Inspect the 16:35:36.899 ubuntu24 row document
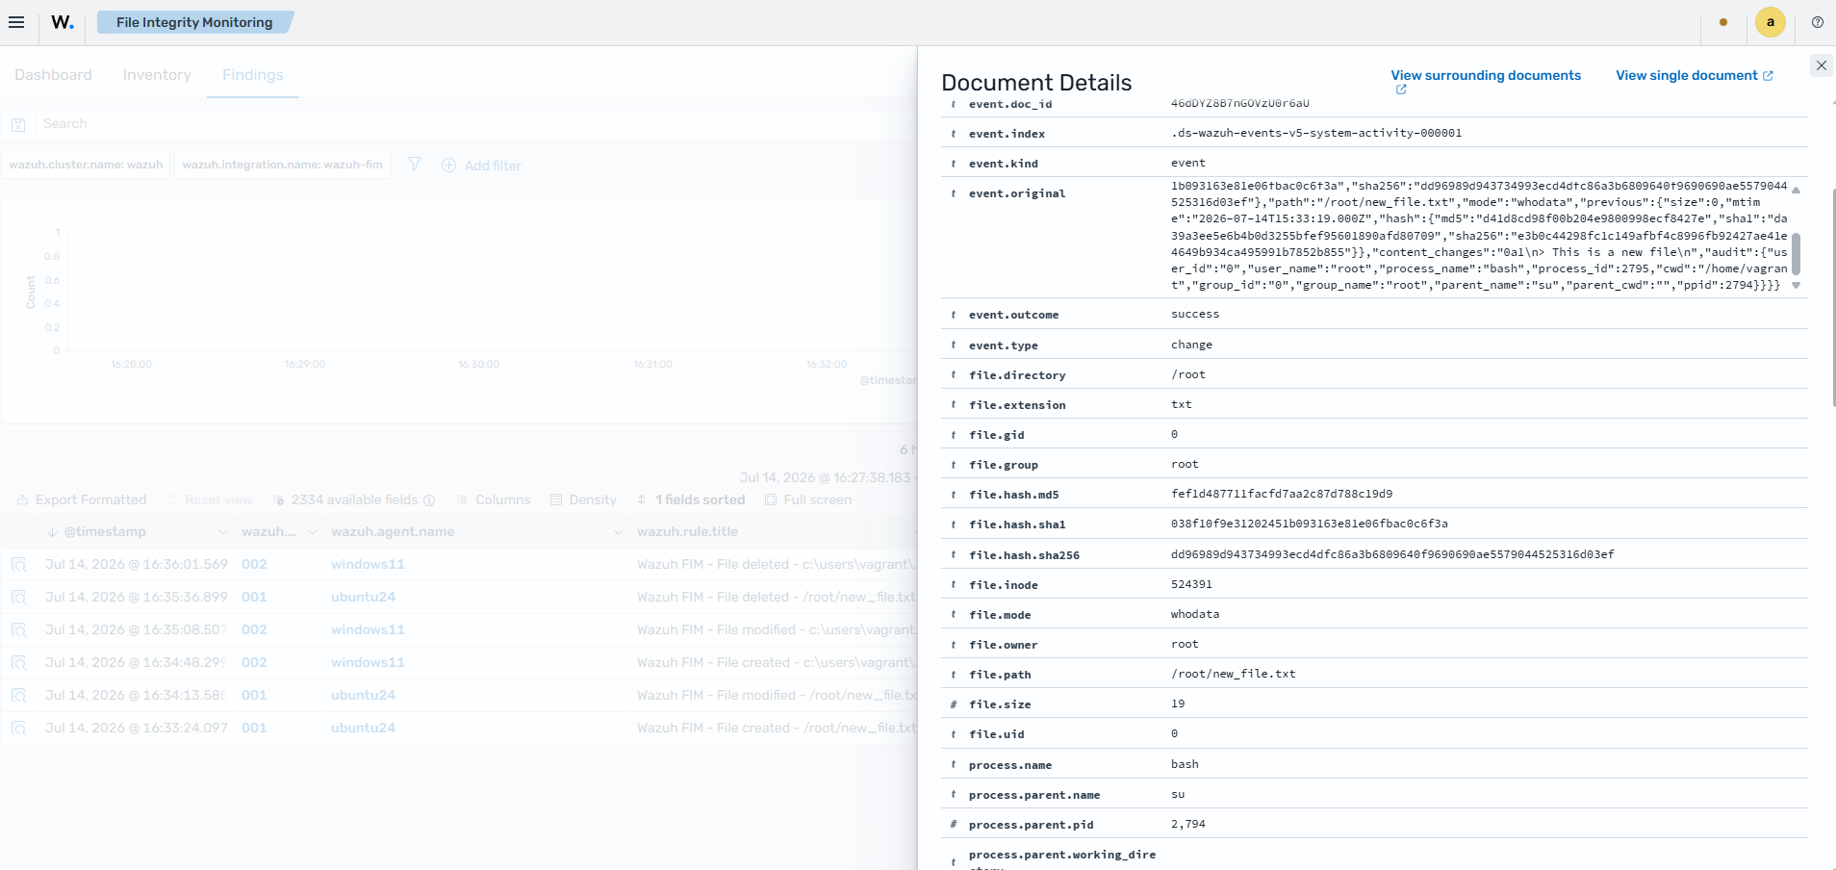Screen dimensions: 1836x870 [18, 598]
